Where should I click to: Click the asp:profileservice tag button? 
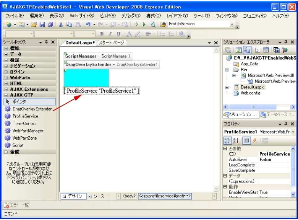tap(165, 196)
